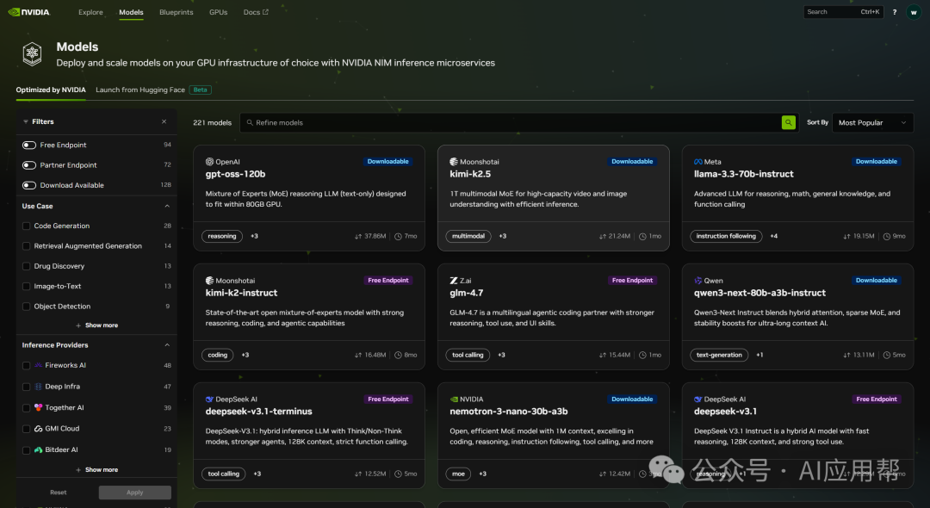
Task: Expand Show more under Use Case
Action: click(x=97, y=325)
